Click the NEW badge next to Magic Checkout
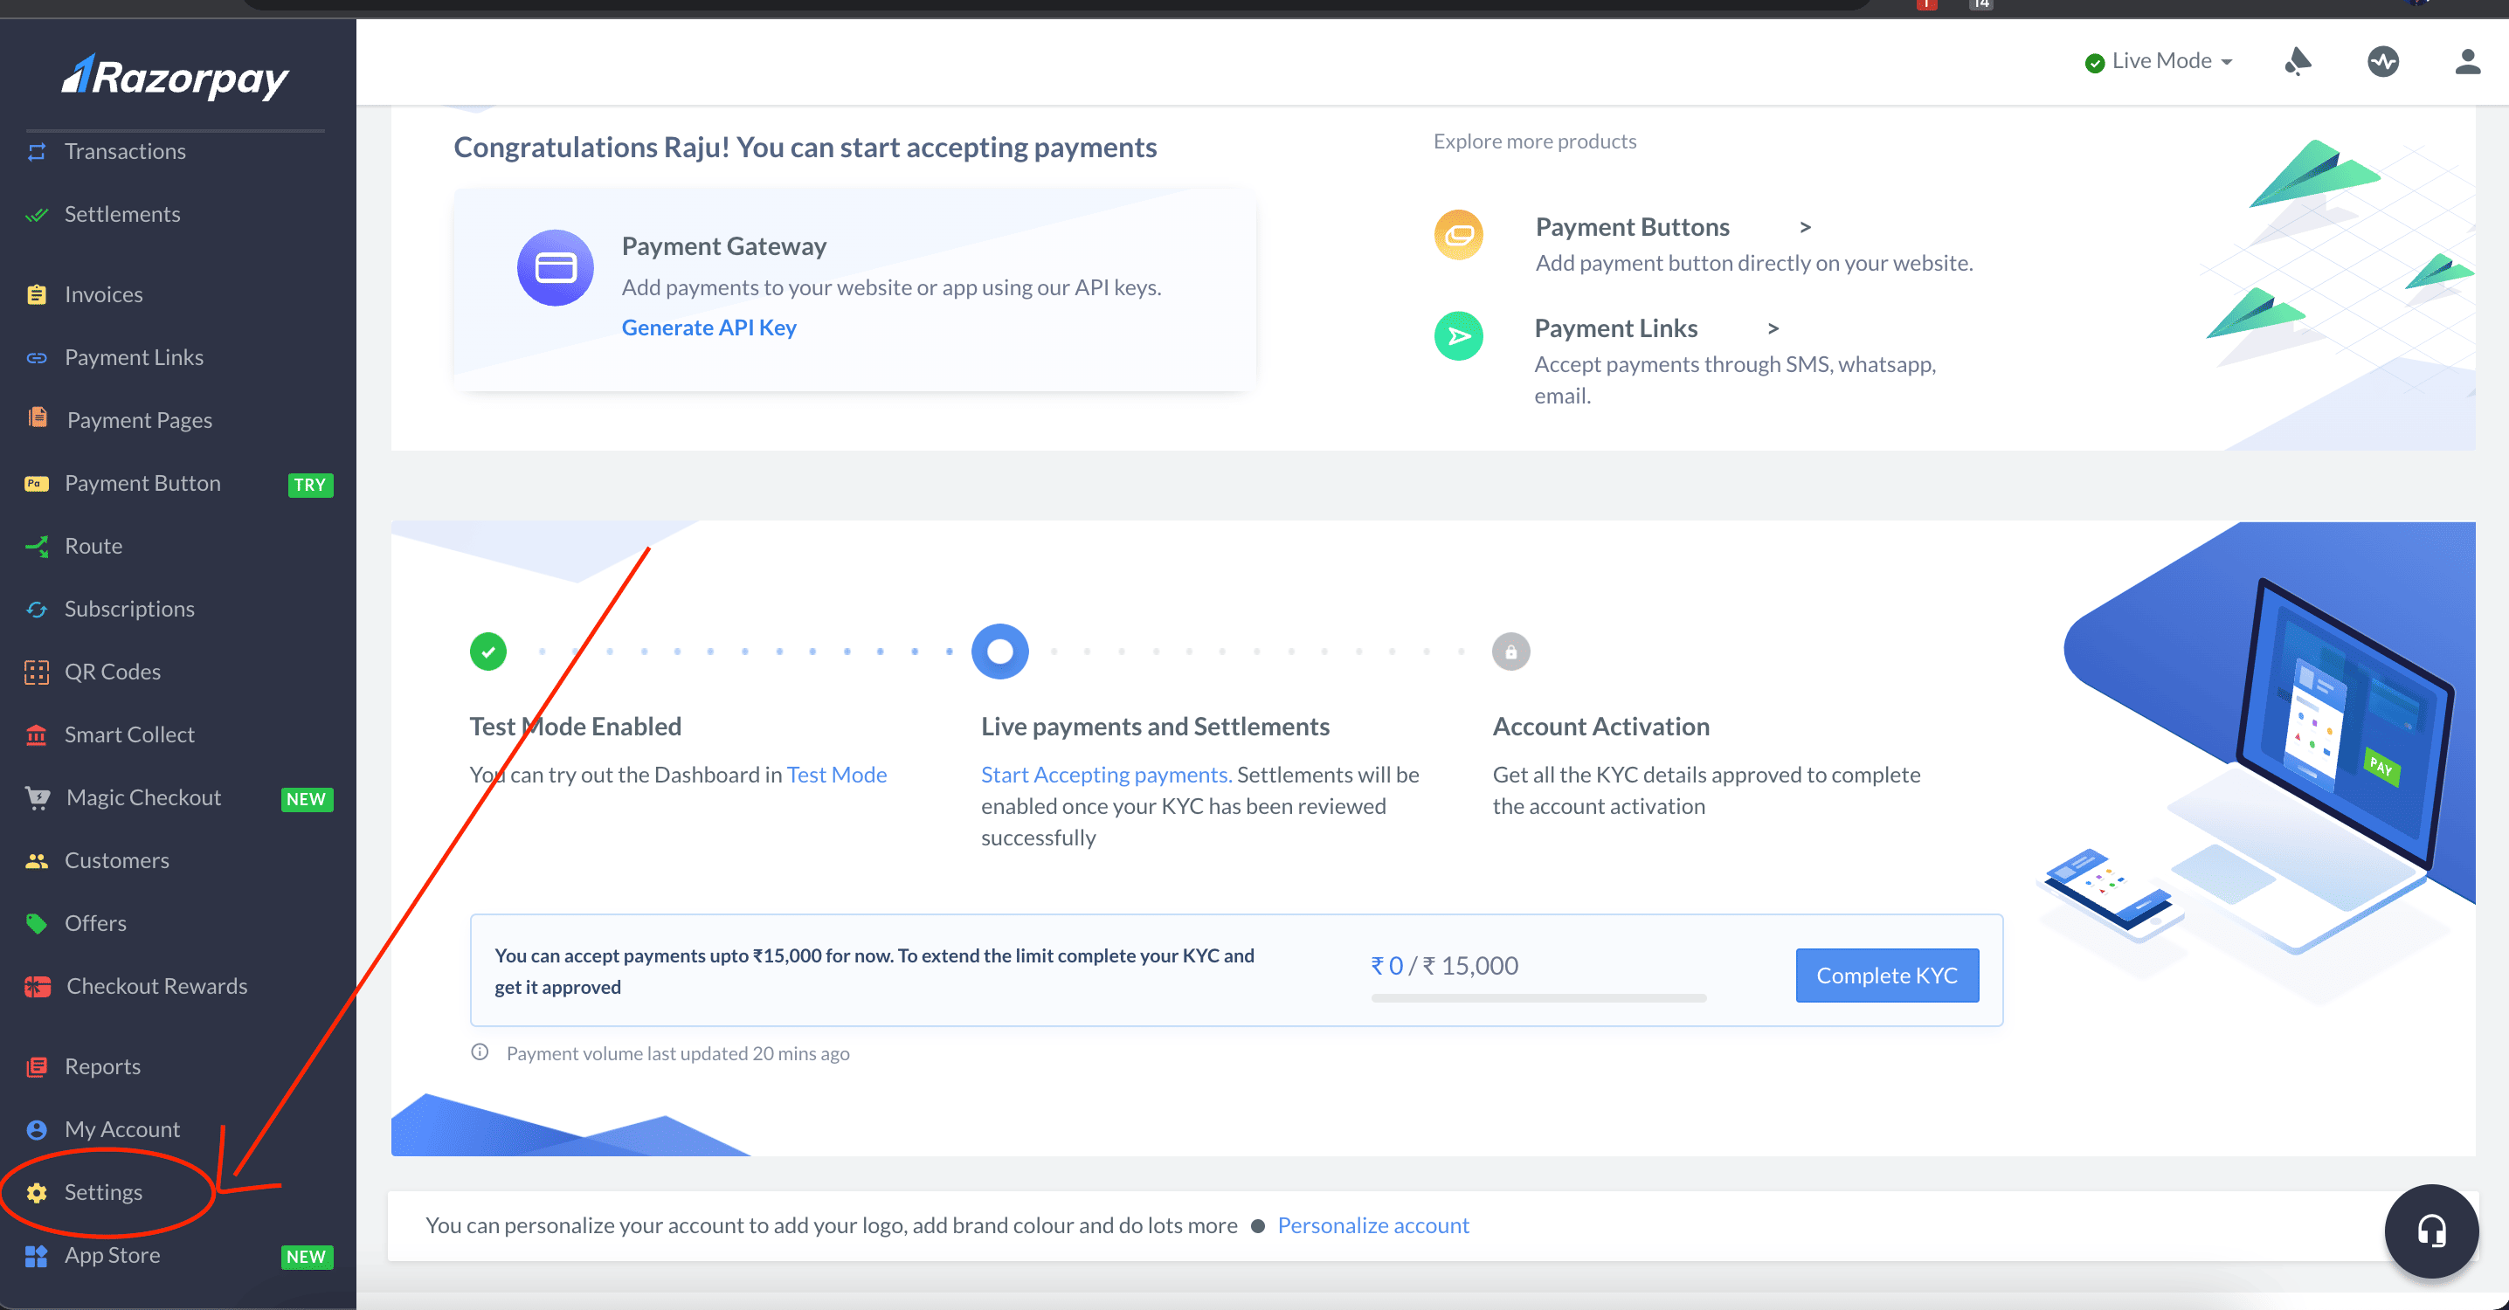Image resolution: width=2509 pixels, height=1310 pixels. (x=307, y=800)
